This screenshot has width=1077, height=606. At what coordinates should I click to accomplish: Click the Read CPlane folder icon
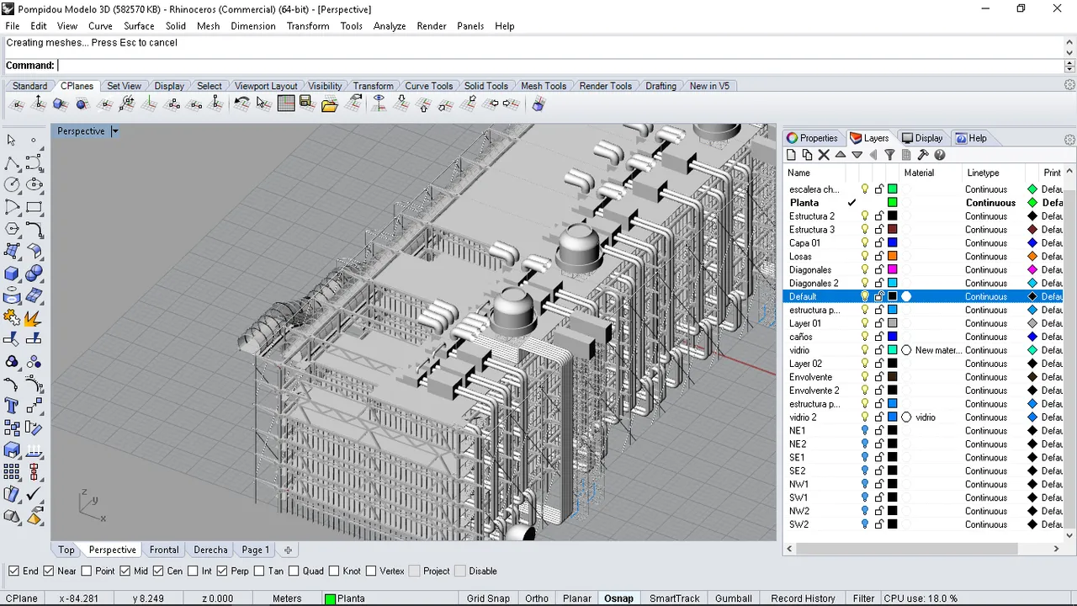point(329,104)
